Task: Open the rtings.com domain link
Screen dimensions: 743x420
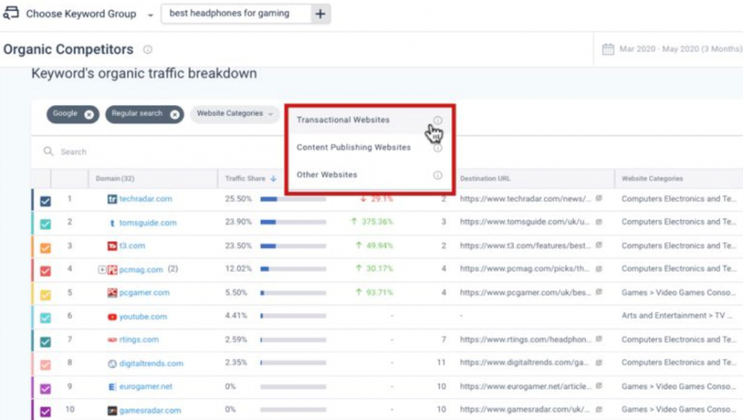Action: click(x=139, y=339)
